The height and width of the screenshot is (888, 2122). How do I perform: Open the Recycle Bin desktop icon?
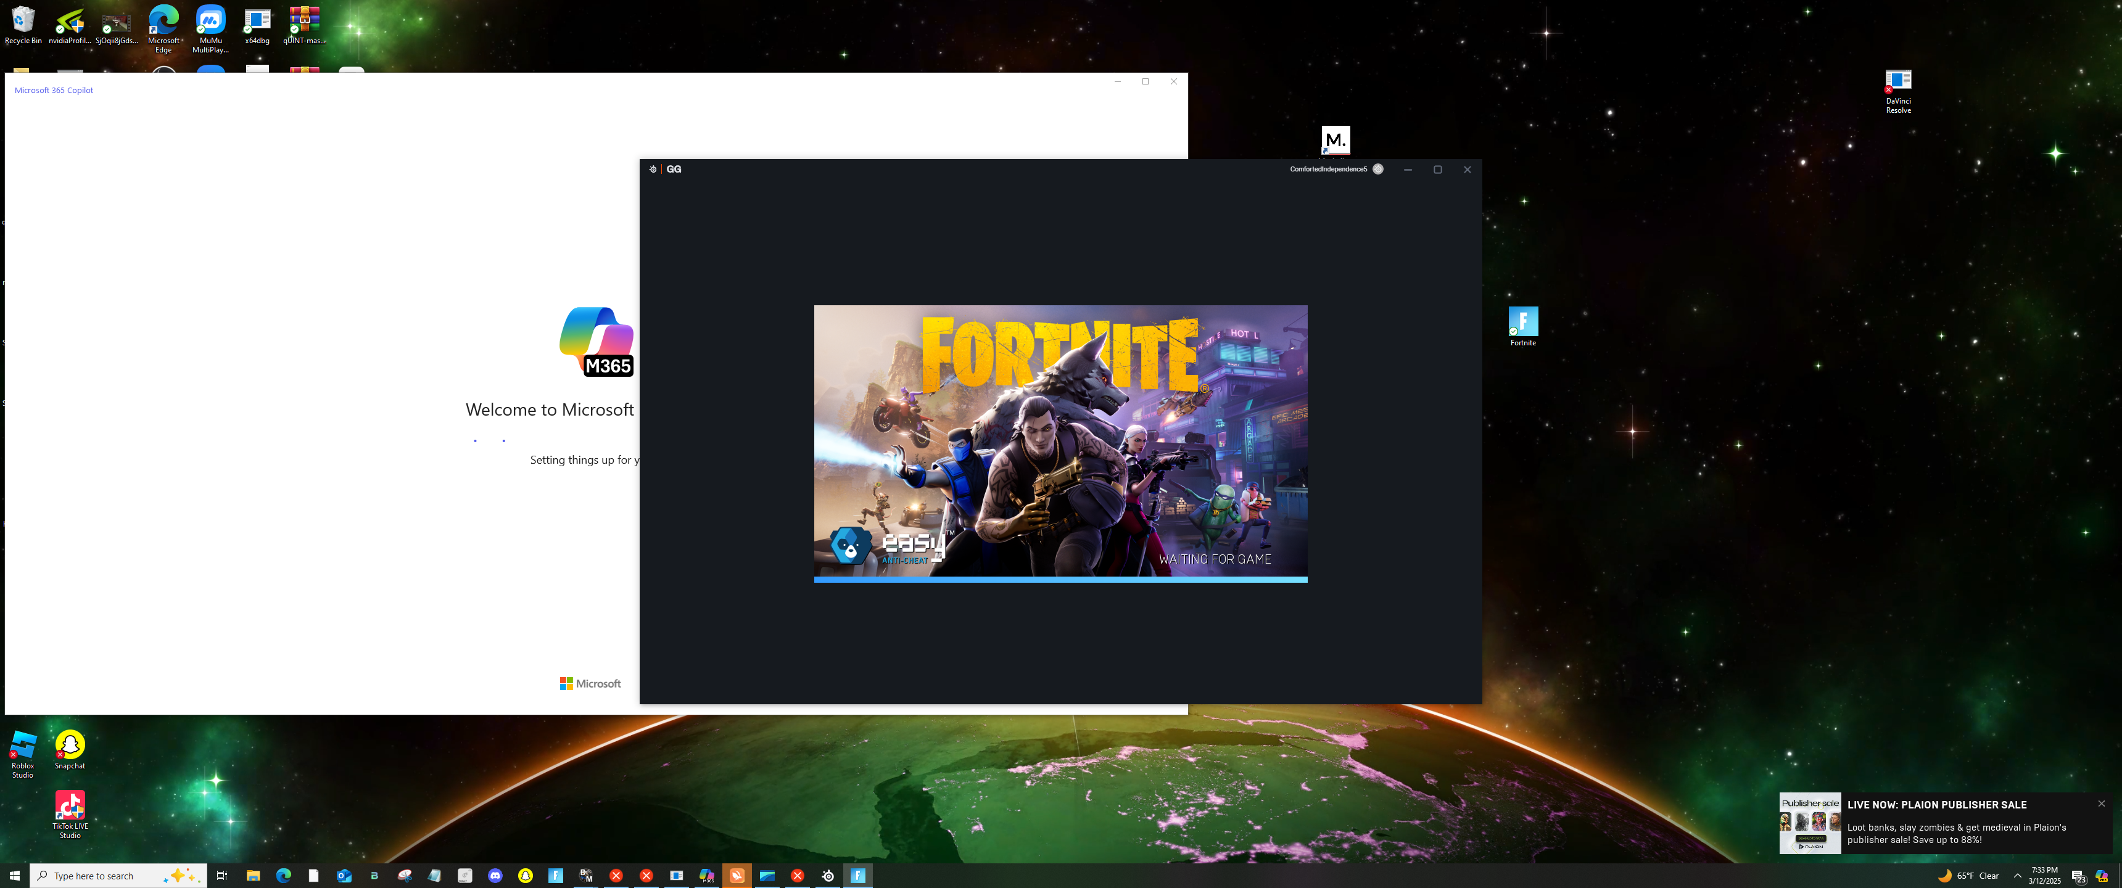coord(23,25)
